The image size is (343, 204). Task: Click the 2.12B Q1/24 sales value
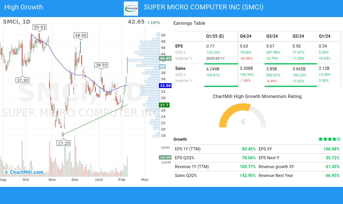coord(324,68)
